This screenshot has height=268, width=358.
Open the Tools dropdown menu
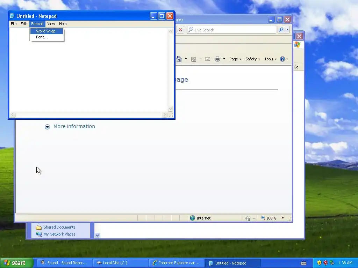[270, 59]
